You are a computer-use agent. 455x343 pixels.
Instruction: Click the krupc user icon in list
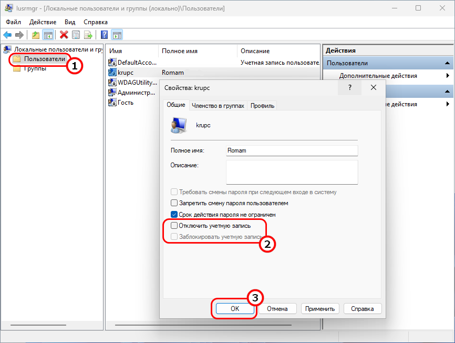(x=112, y=72)
